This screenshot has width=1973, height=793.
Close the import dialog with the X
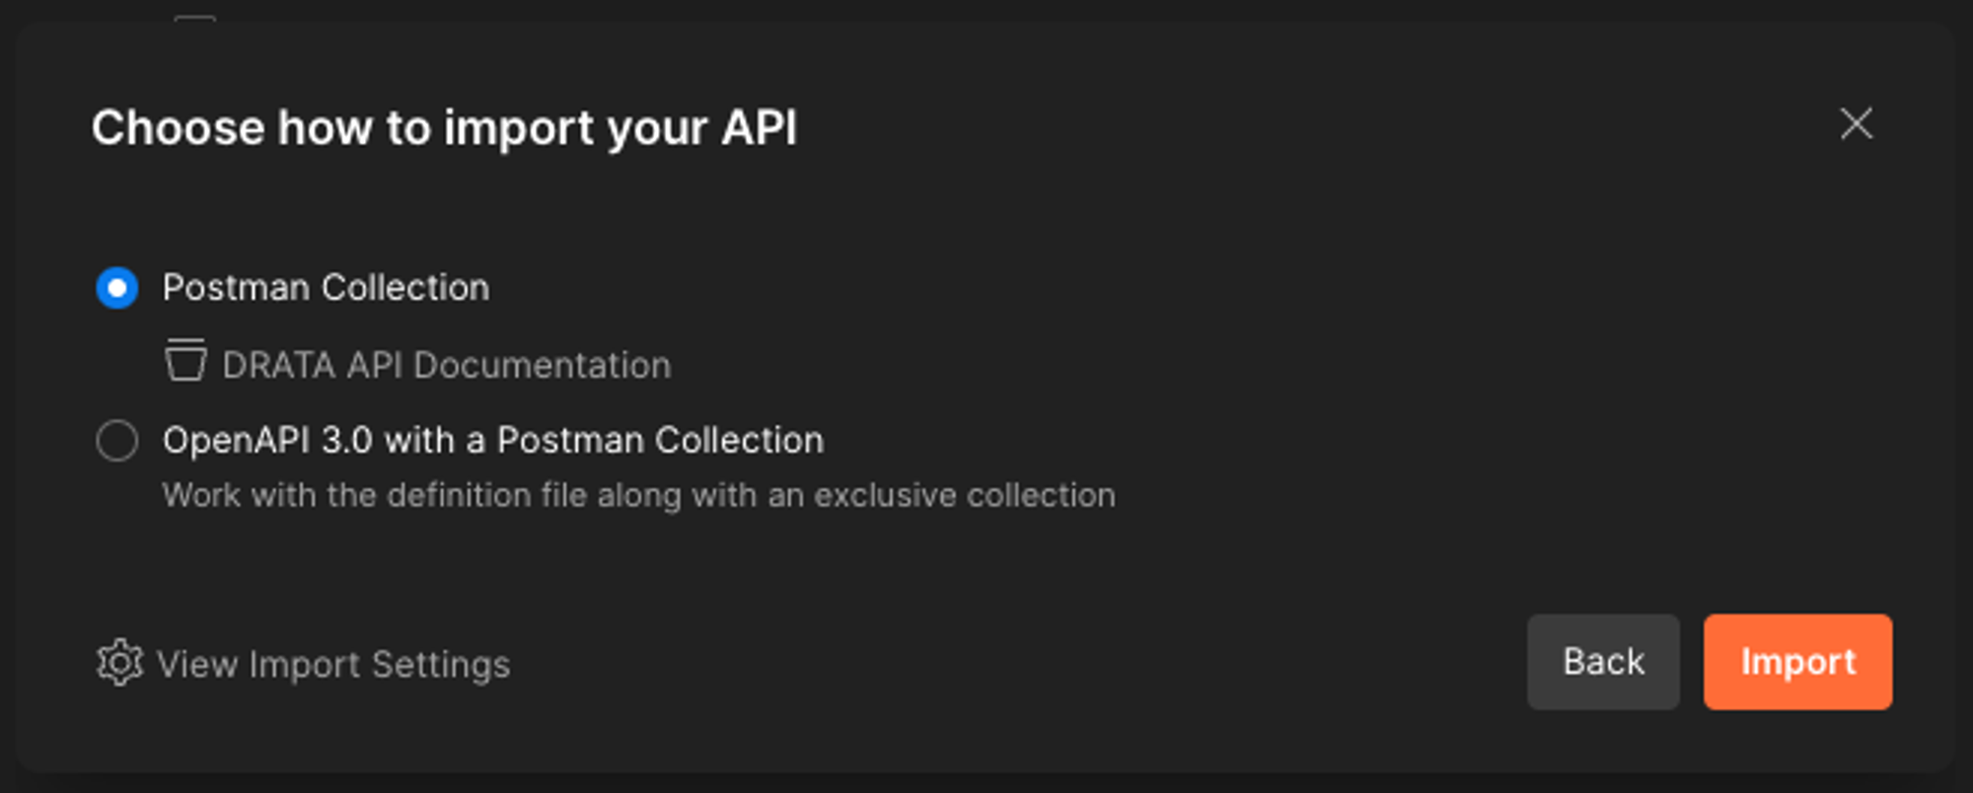click(1856, 123)
